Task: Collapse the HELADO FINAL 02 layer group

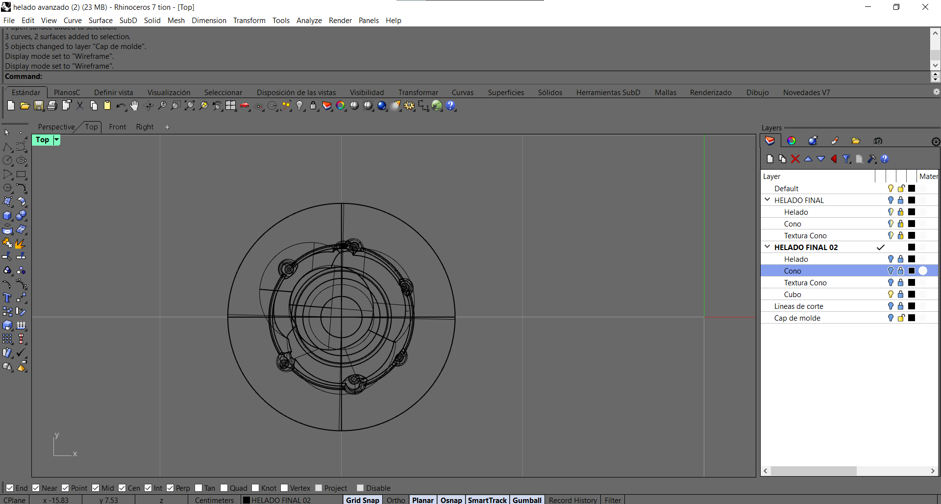Action: pos(768,247)
